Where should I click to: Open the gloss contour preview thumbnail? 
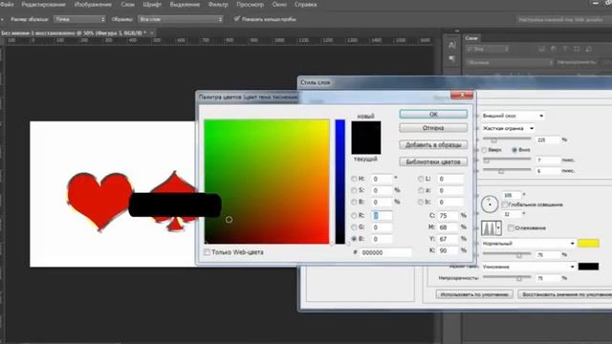point(489,227)
